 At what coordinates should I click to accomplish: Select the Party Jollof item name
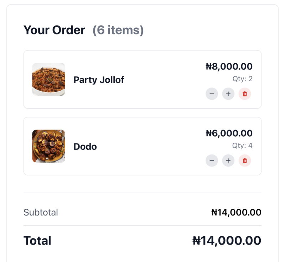coord(99,80)
